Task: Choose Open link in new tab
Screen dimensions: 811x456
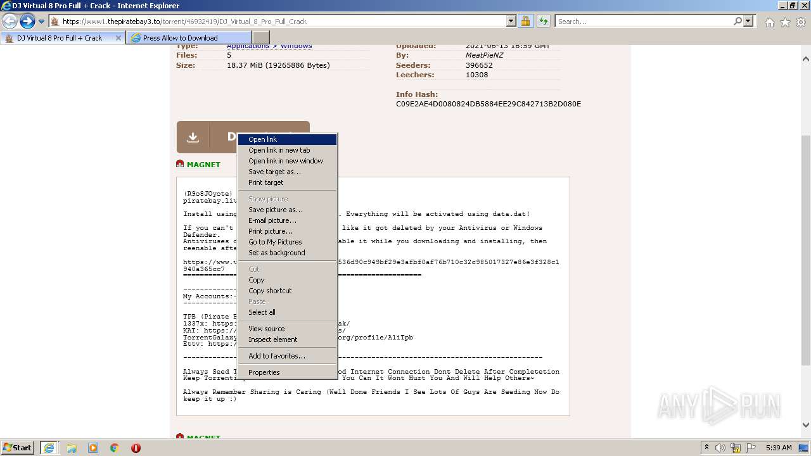Action: pos(287,150)
